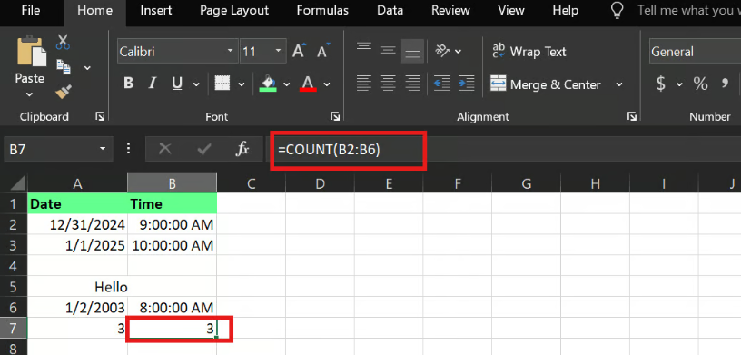Open Name Box B7 dropdown arrow
741x355 pixels.
(x=103, y=150)
